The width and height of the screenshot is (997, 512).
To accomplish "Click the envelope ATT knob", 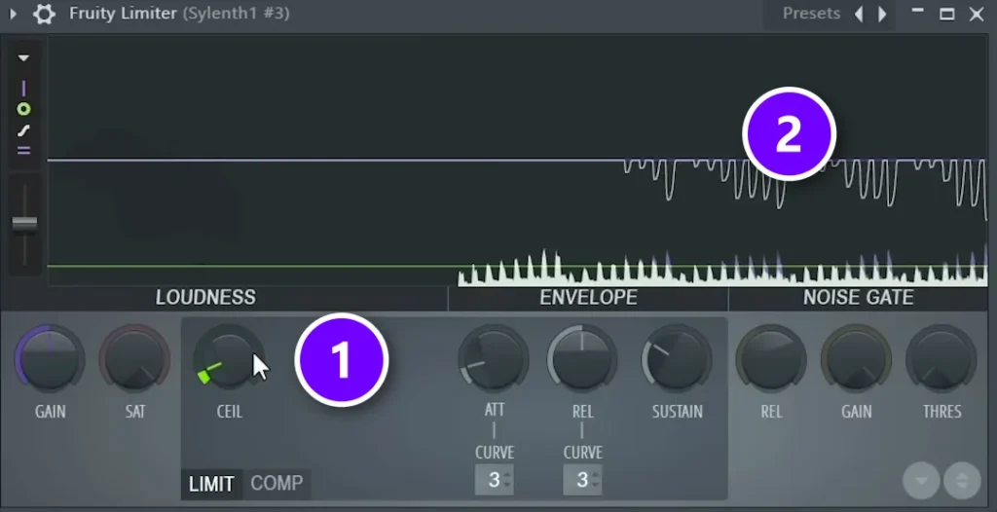I will click(x=494, y=359).
